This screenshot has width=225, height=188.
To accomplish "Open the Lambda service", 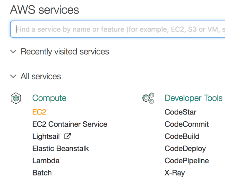I will click(46, 161).
